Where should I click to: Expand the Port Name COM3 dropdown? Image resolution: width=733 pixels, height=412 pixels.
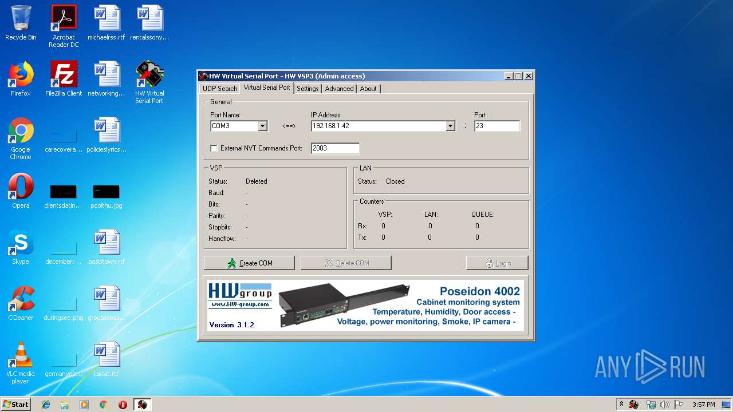pyautogui.click(x=262, y=126)
